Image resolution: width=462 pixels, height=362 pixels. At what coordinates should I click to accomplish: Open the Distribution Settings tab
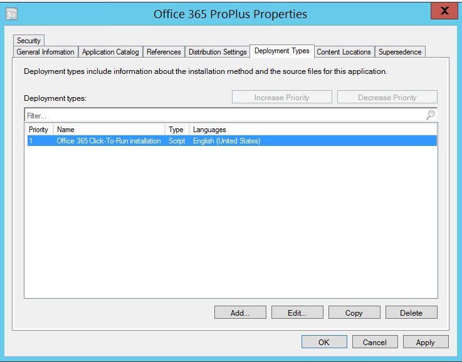tap(218, 52)
